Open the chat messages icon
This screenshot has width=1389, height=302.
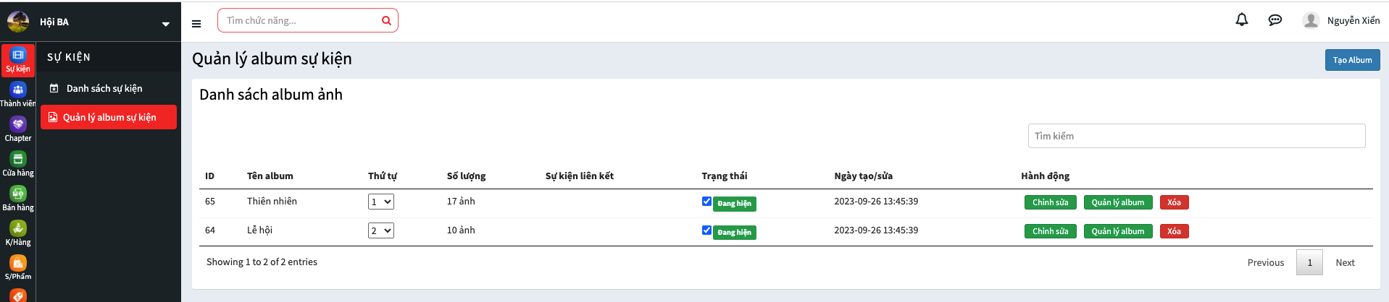coord(1275,20)
